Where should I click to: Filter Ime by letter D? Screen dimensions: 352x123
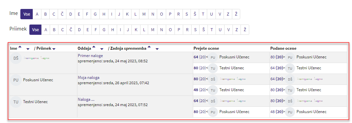[70, 14]
